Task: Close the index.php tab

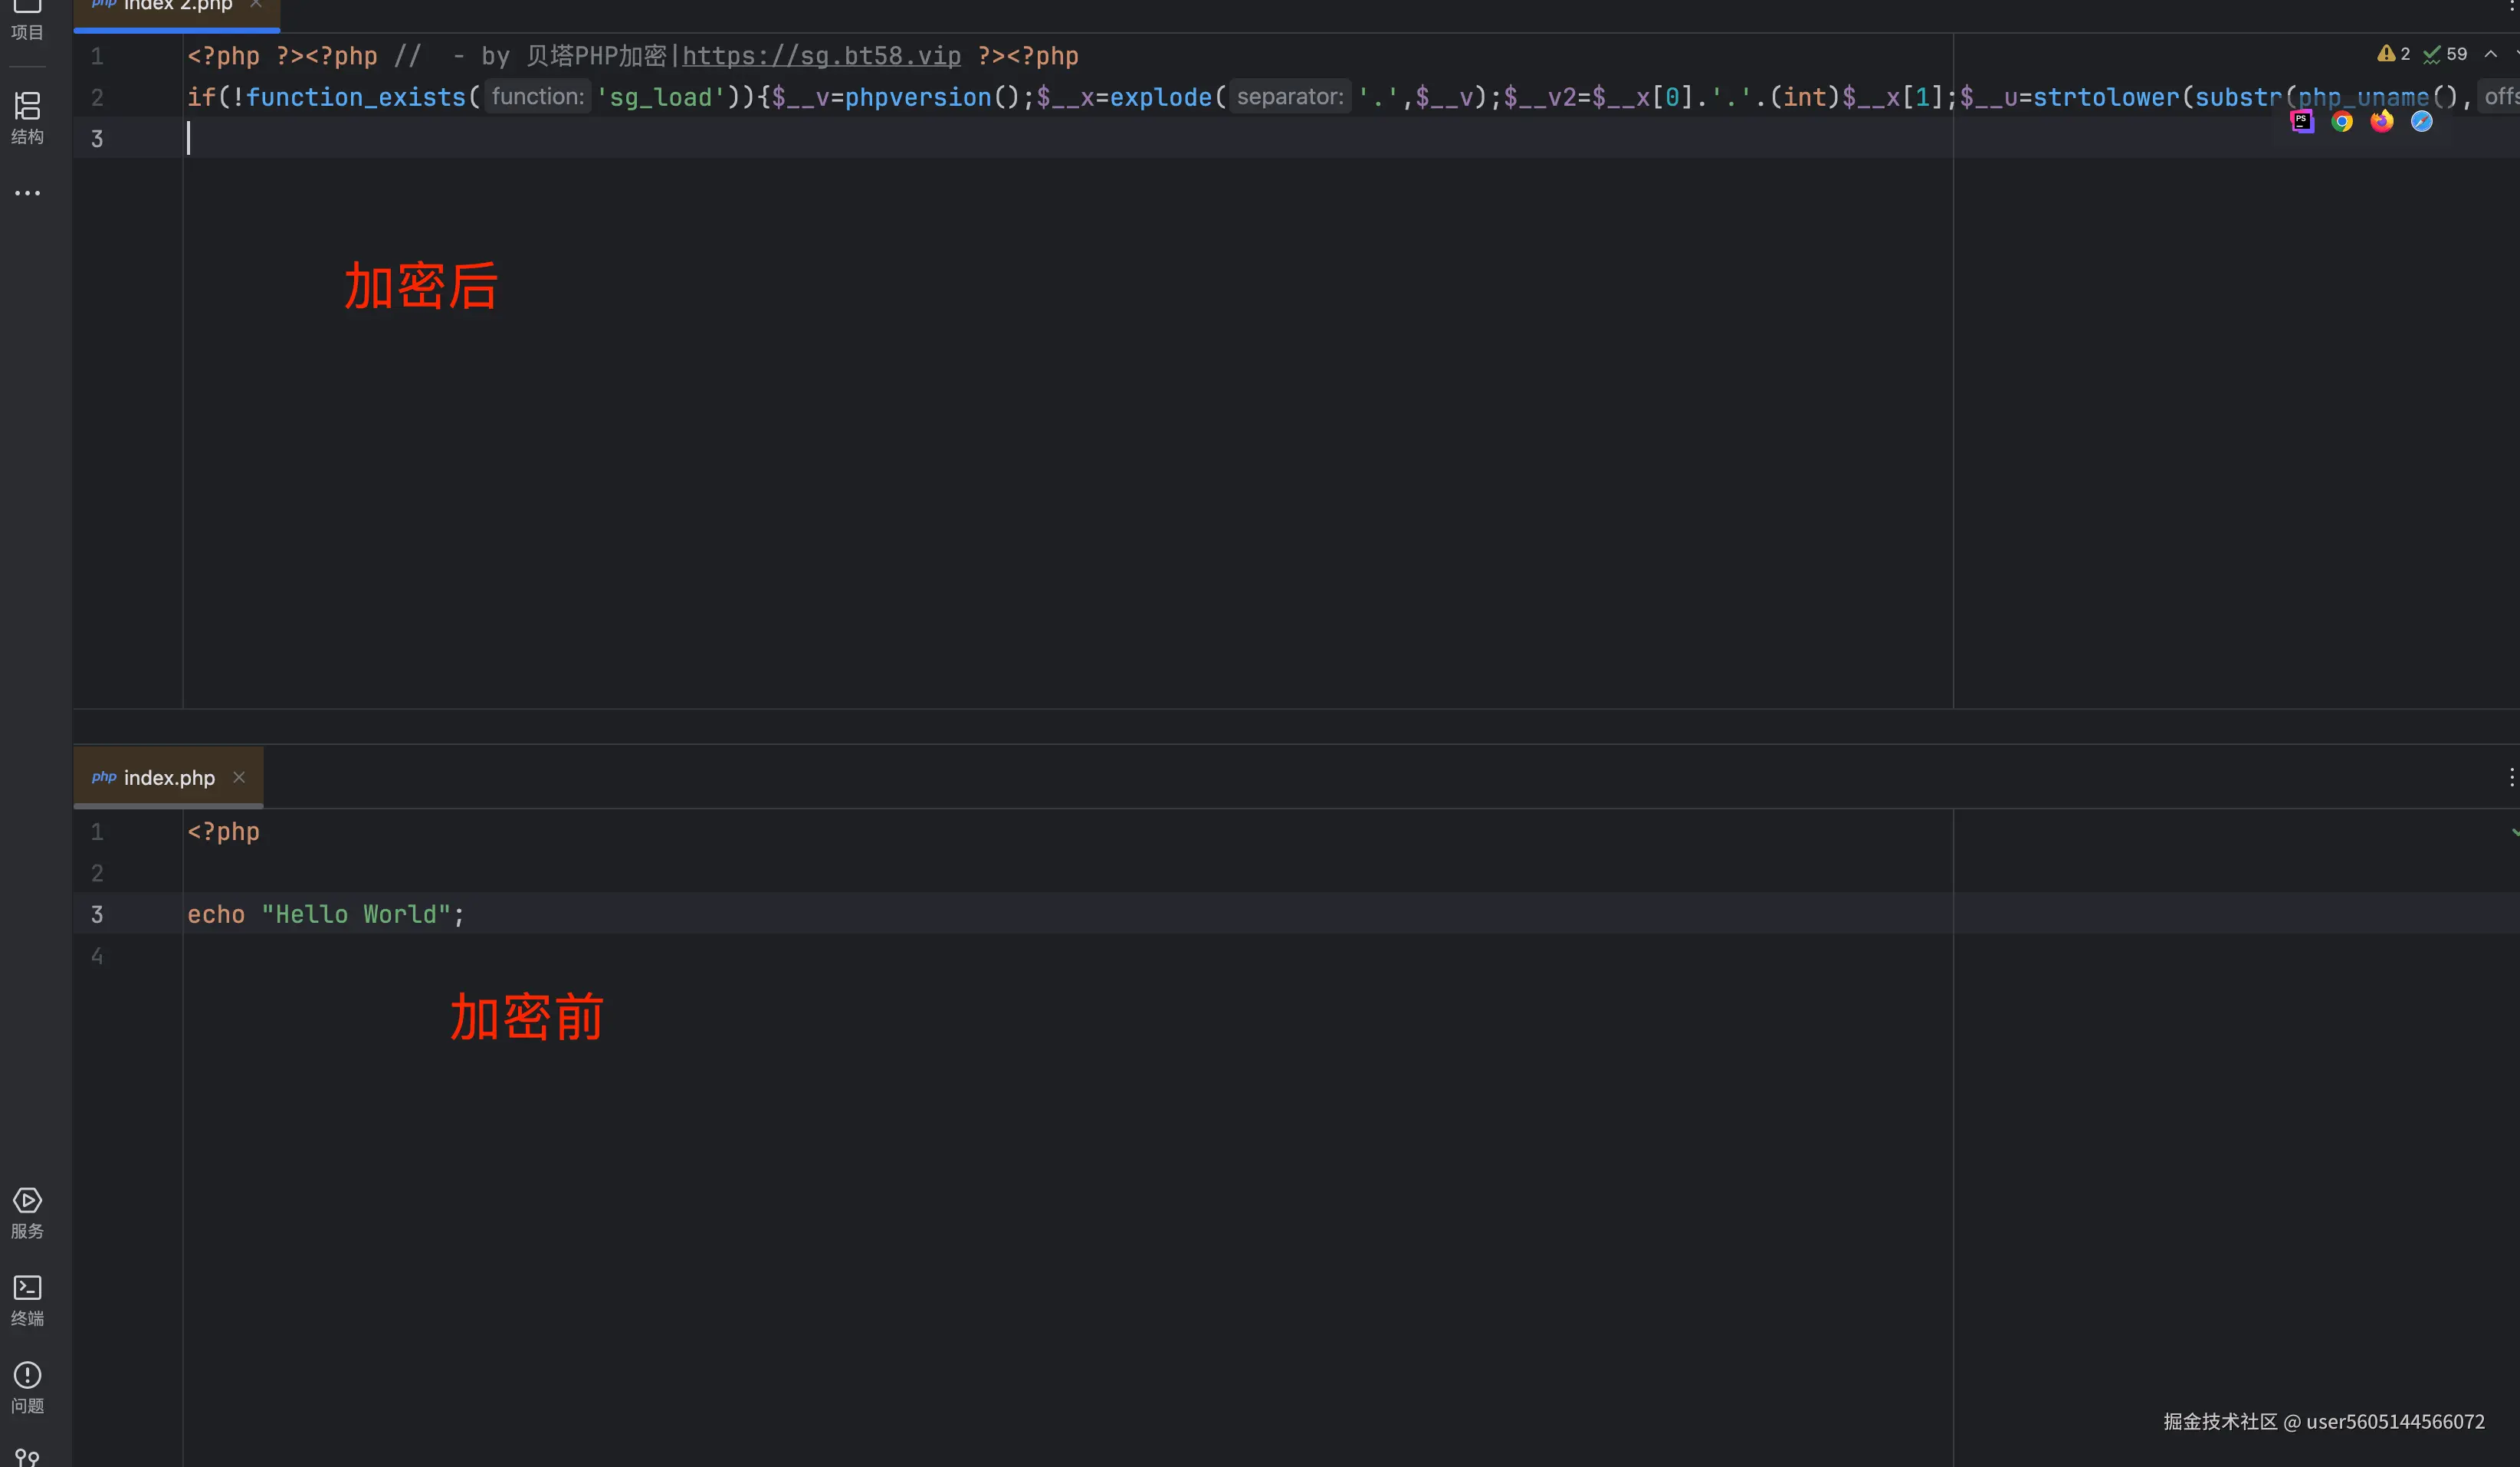Action: click(239, 777)
